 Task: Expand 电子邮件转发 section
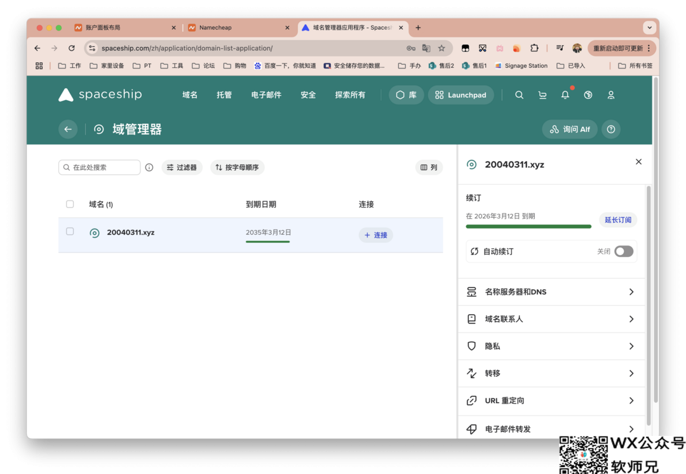[x=551, y=428]
